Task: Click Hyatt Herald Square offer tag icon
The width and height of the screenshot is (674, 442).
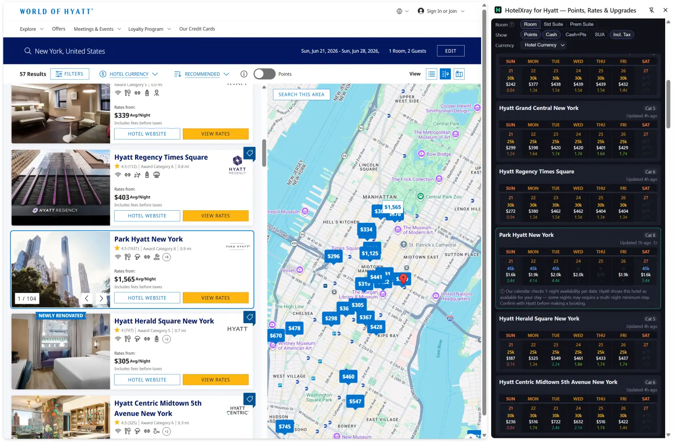Action: click(x=249, y=317)
